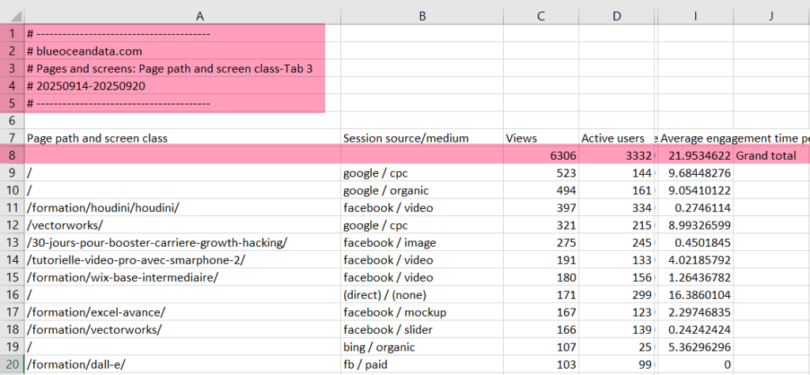Click the 'Grand total' cell
The width and height of the screenshot is (810, 375).
click(x=771, y=156)
